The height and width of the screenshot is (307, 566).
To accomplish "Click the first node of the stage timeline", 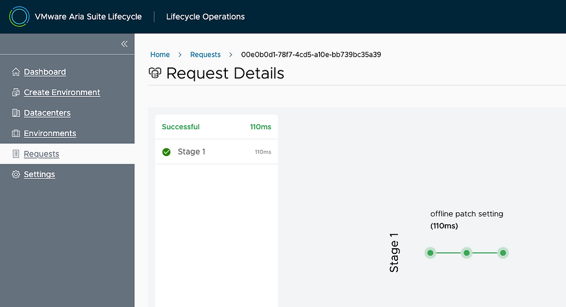I will click(x=430, y=253).
